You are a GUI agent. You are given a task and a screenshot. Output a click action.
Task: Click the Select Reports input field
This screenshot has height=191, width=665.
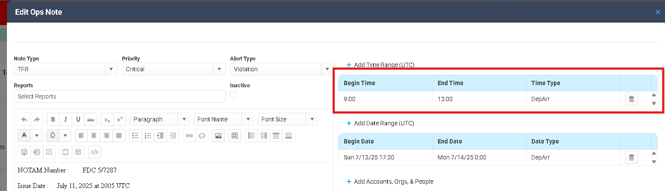119,96
